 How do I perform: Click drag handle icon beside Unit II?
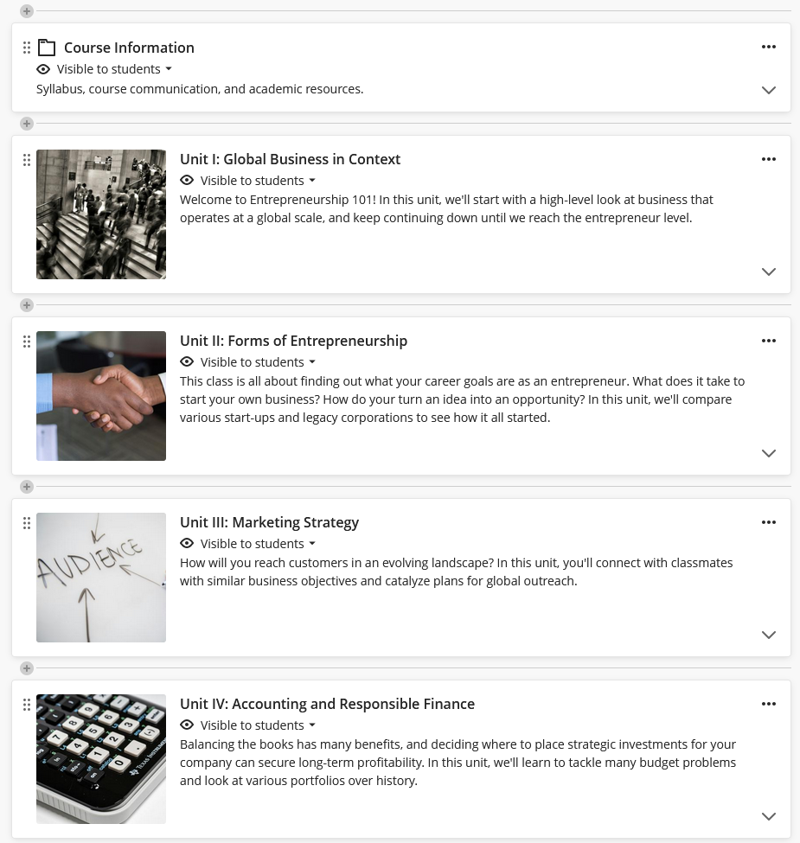coord(27,342)
